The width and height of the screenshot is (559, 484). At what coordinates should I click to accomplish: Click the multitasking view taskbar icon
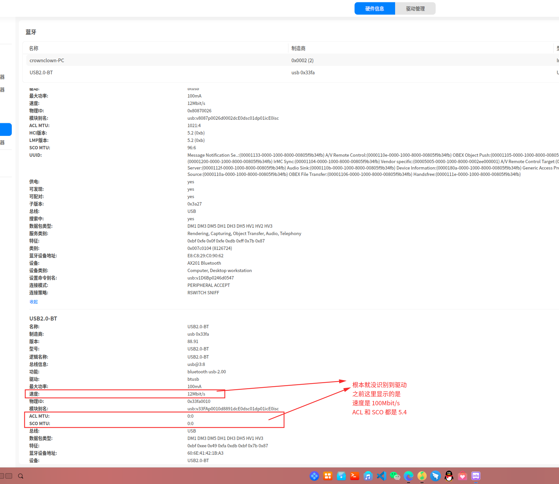click(6, 476)
